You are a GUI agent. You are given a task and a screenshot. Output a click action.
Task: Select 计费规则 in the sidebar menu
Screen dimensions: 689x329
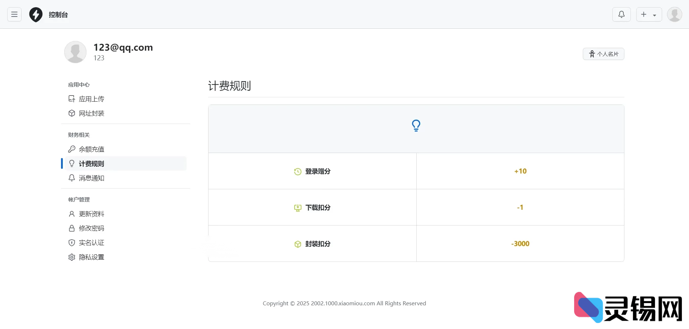click(x=92, y=163)
